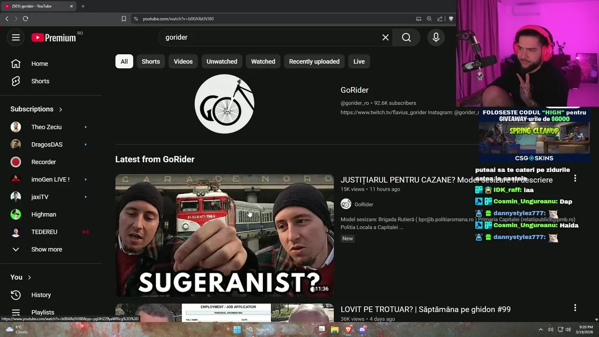Image resolution: width=599 pixels, height=337 pixels.
Task: Open the YouTube hamburger guide menu
Action: 16,37
